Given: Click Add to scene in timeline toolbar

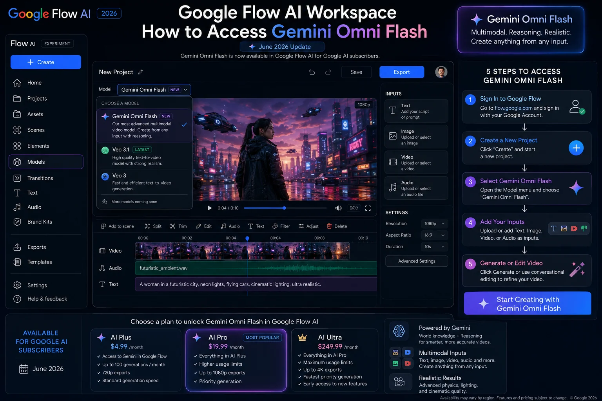Looking at the screenshot, I should [x=117, y=226].
